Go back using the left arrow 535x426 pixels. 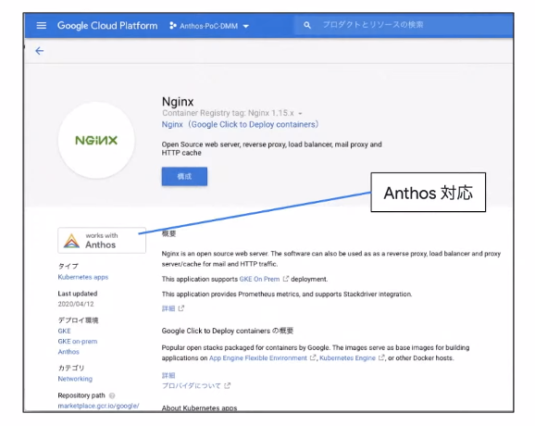[40, 51]
